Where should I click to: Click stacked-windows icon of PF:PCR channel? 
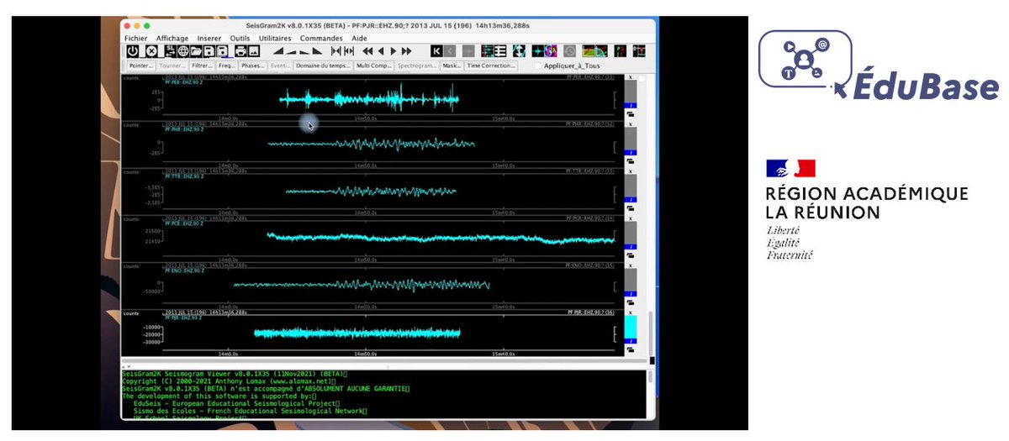point(631,255)
